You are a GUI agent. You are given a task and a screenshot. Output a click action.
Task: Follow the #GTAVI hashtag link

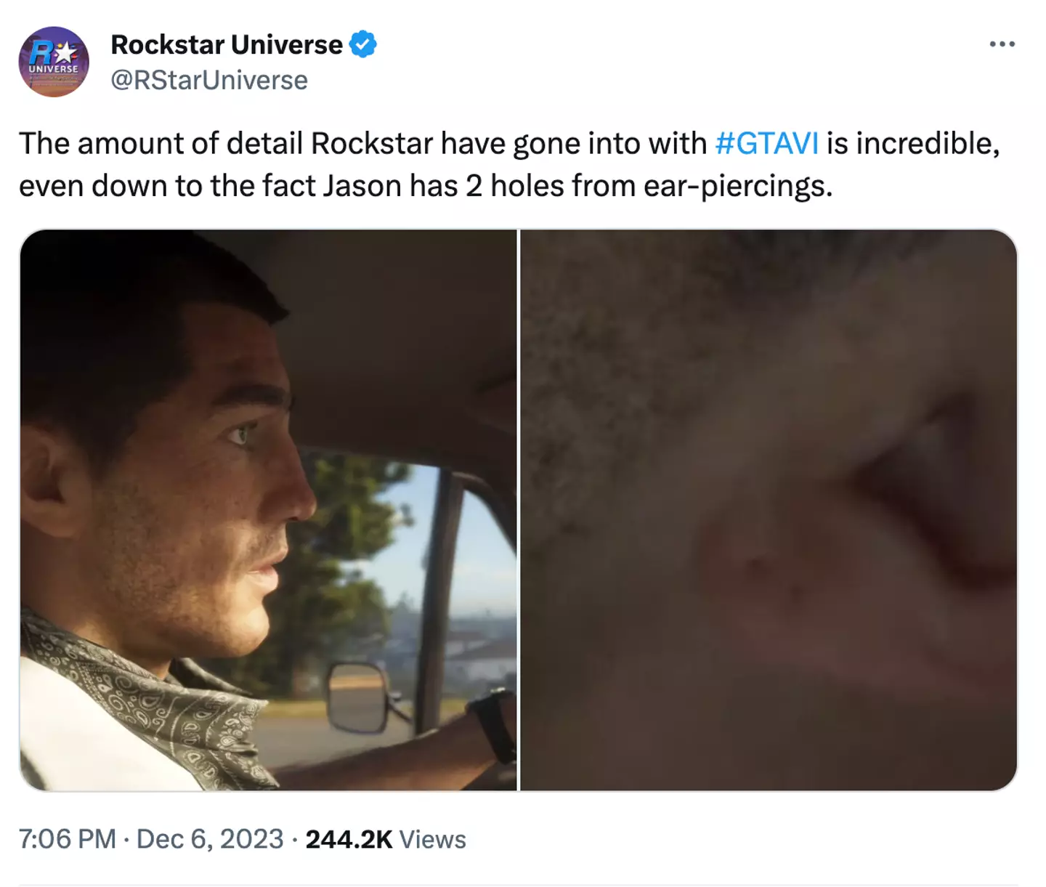click(766, 144)
